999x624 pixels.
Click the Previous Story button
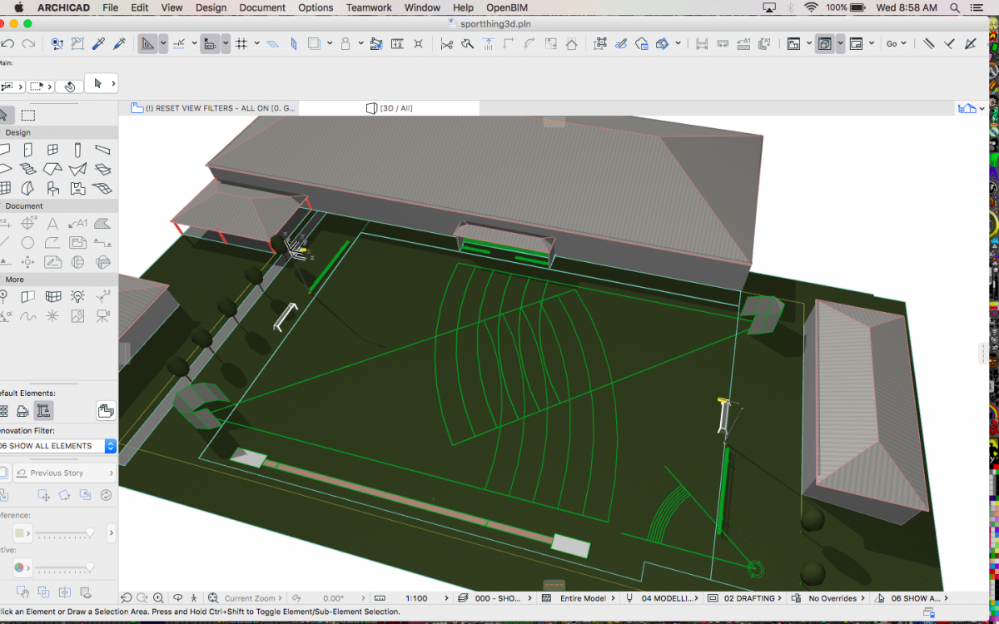[57, 473]
